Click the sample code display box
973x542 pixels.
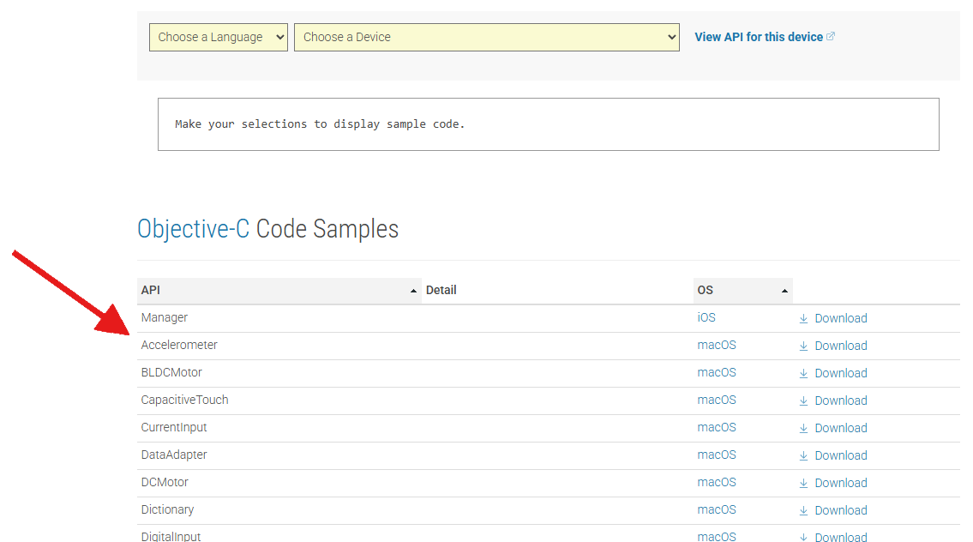(x=548, y=124)
